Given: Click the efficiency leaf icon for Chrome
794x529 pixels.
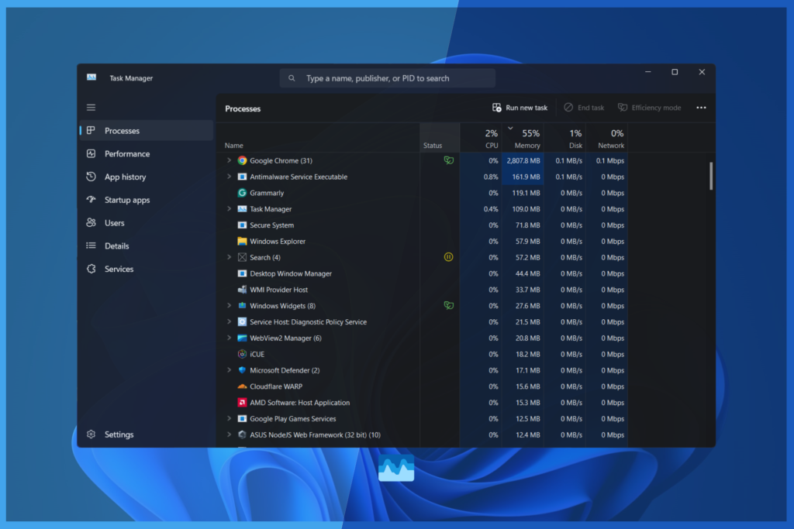Looking at the screenshot, I should point(449,160).
